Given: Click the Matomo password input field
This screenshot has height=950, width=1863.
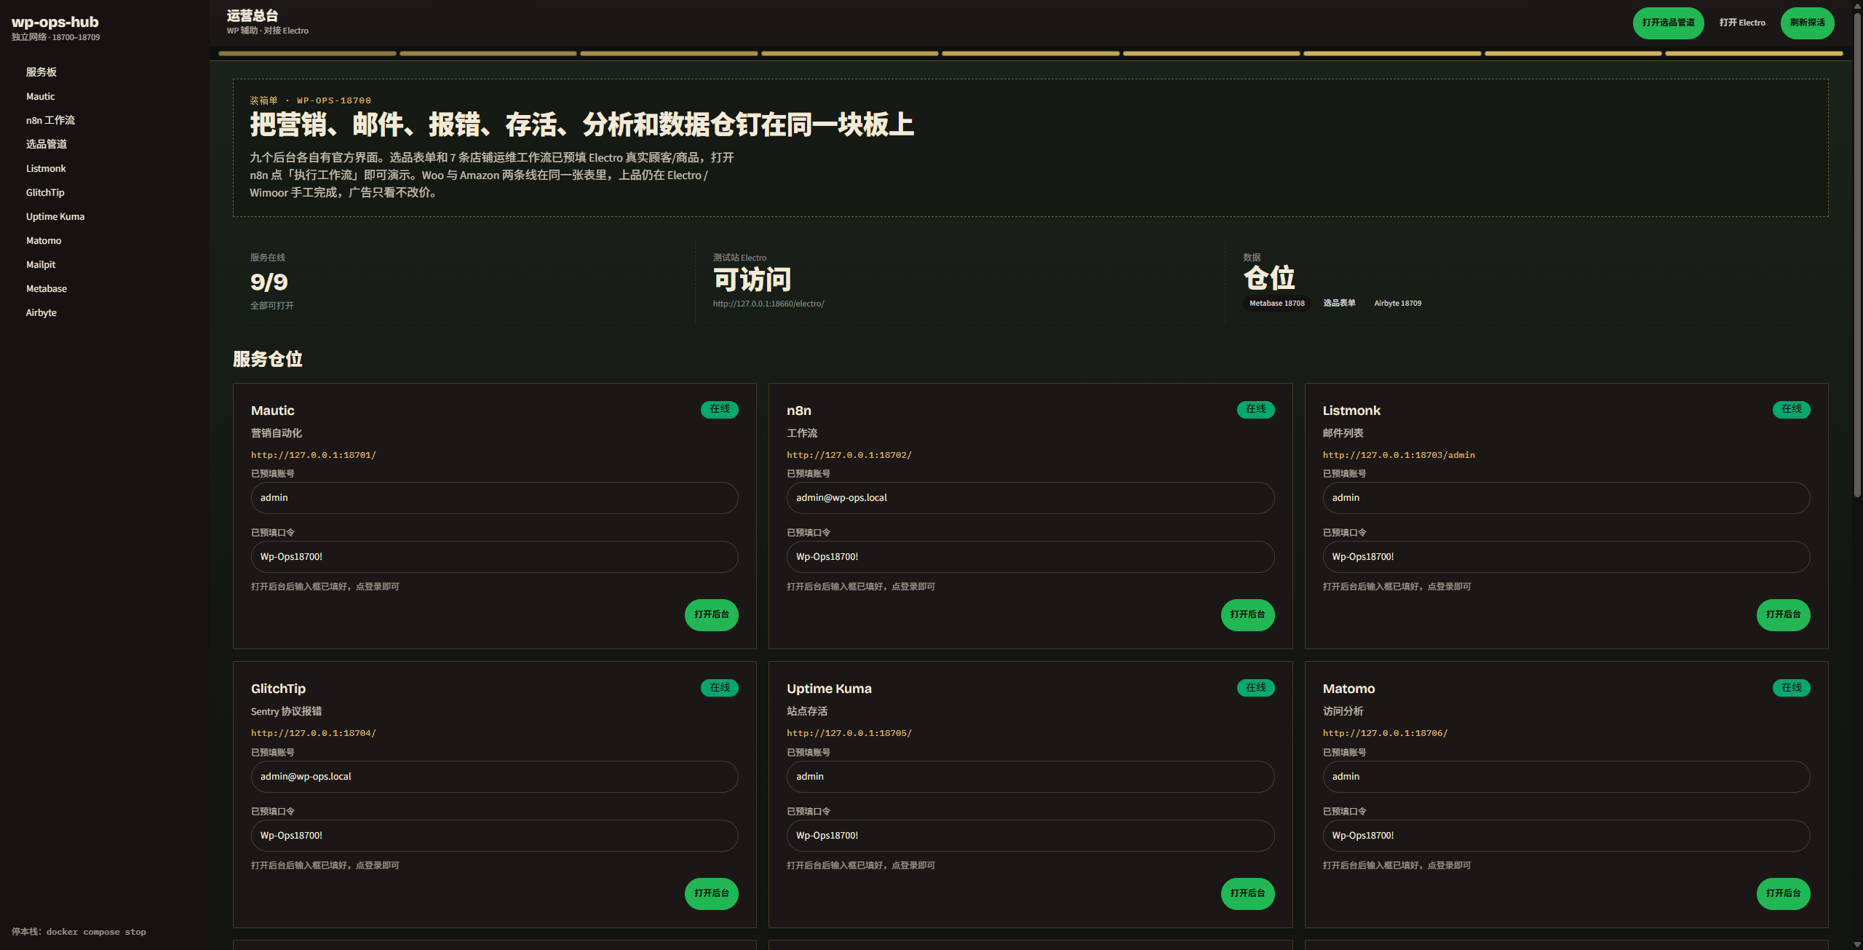Looking at the screenshot, I should (x=1566, y=836).
